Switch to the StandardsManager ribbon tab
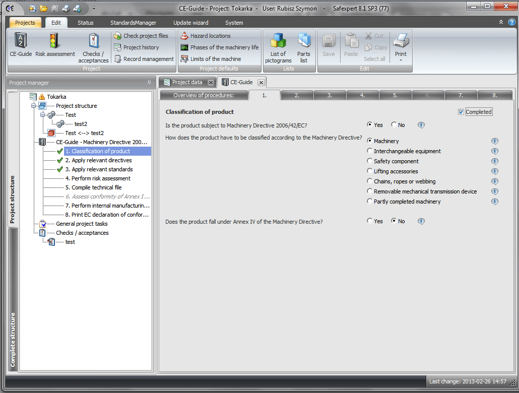The height and width of the screenshot is (393, 519). (x=133, y=23)
